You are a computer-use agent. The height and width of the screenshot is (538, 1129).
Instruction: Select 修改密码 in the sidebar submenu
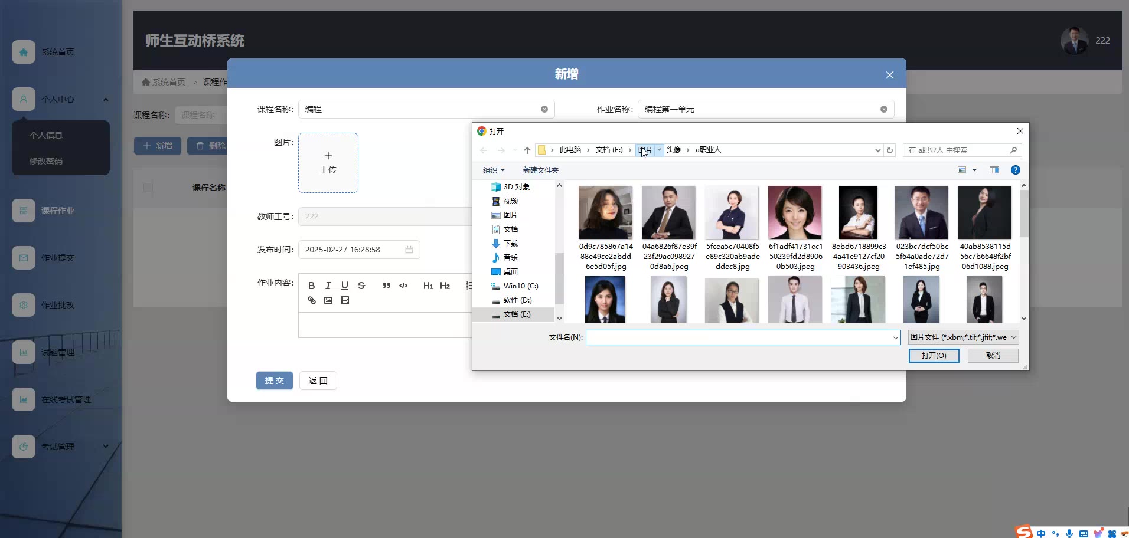46,161
